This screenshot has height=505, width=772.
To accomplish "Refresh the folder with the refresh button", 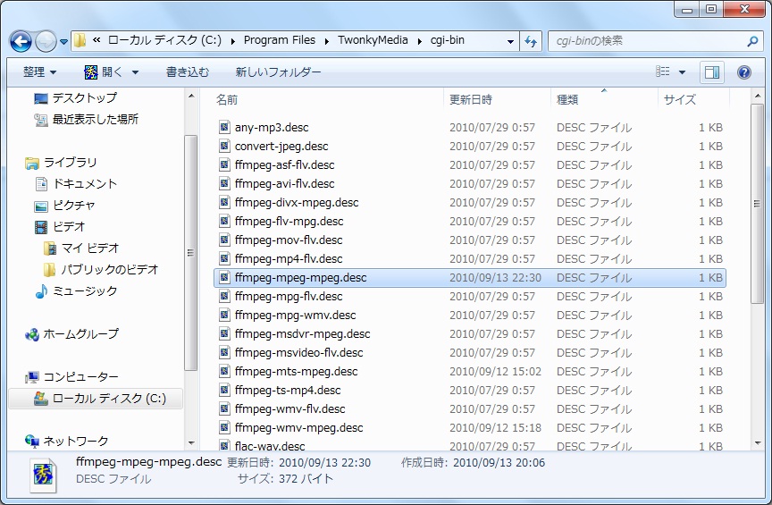I will pyautogui.click(x=531, y=41).
